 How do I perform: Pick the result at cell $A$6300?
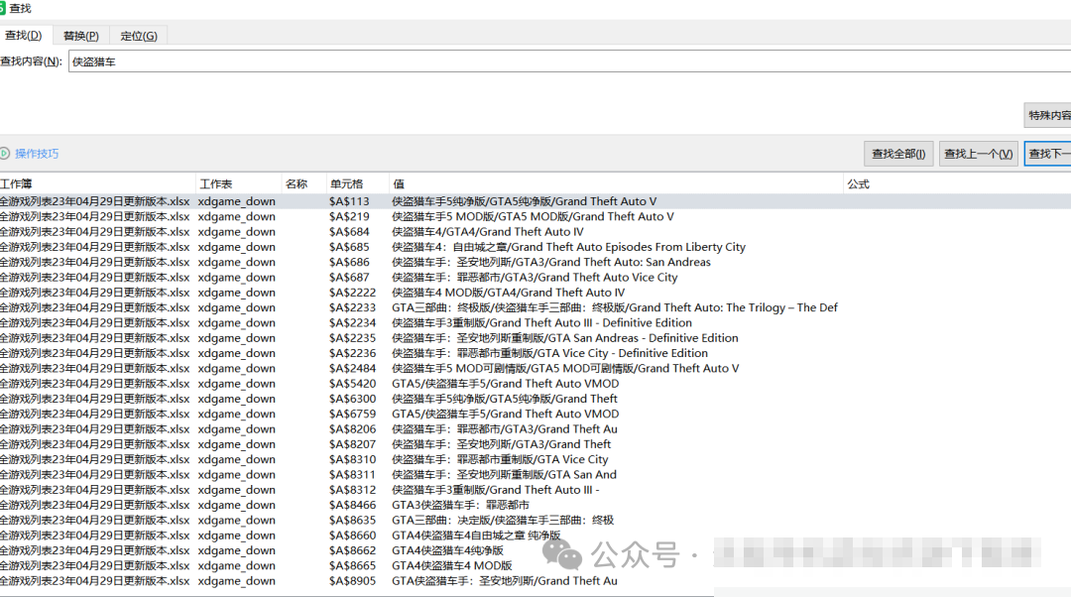tap(535, 399)
